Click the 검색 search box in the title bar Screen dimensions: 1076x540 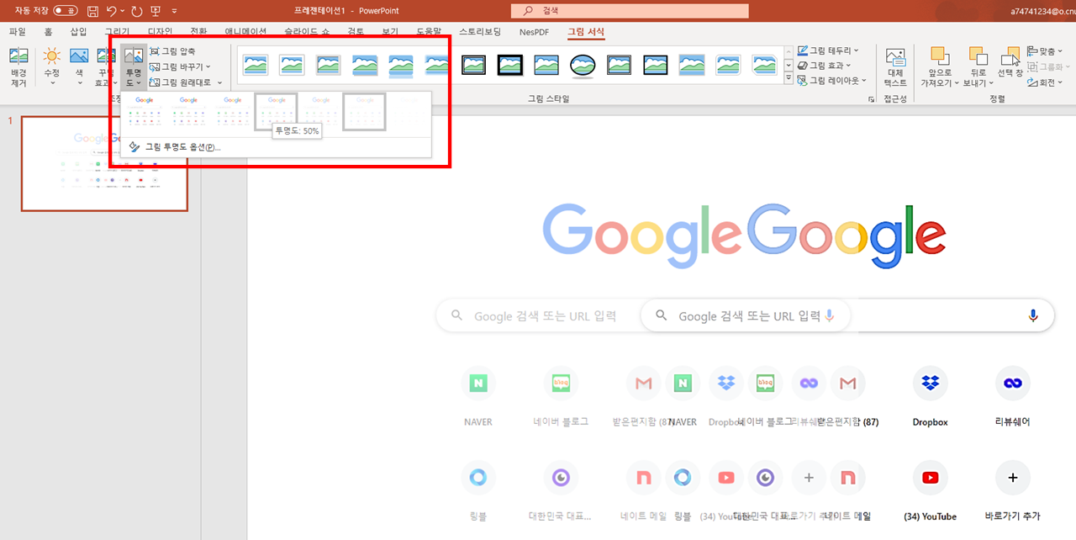point(630,11)
